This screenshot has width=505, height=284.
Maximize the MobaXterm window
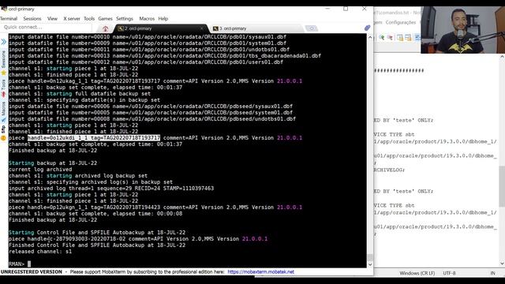(346, 9)
